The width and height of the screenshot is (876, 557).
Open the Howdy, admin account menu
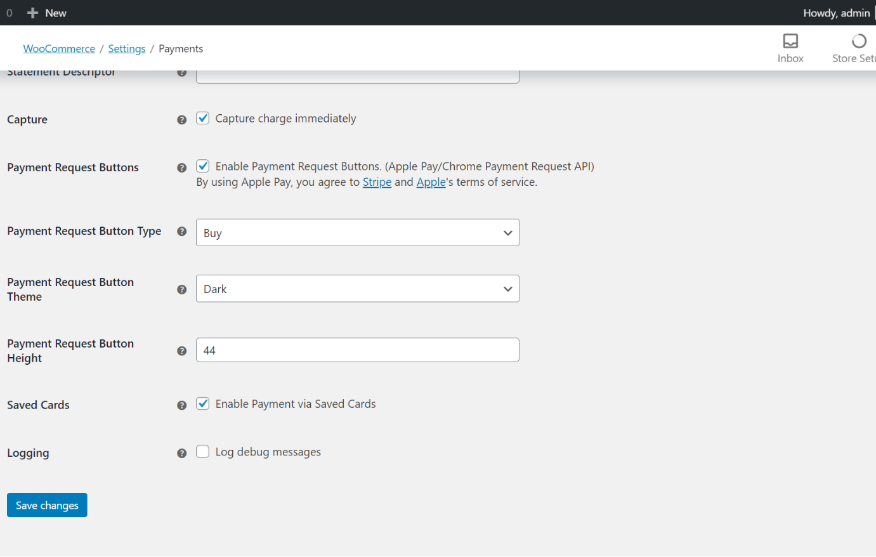836,13
